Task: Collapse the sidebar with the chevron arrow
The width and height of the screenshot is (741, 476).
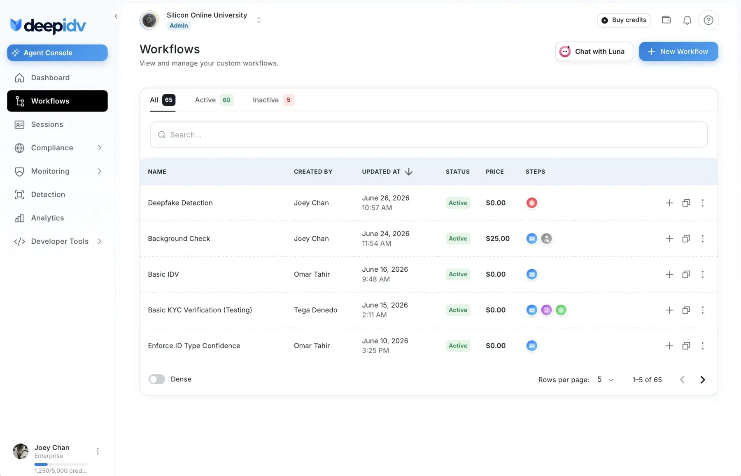Action: click(116, 16)
